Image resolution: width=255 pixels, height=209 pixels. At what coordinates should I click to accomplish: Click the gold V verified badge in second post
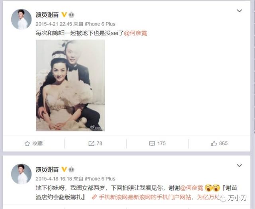tap(64, 169)
